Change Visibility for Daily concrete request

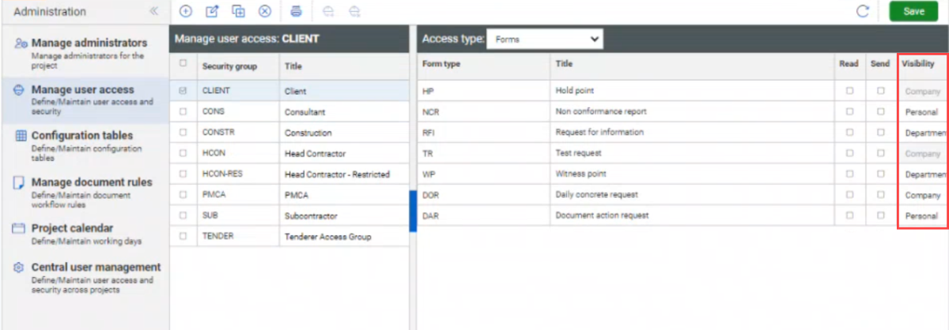pyautogui.click(x=921, y=195)
